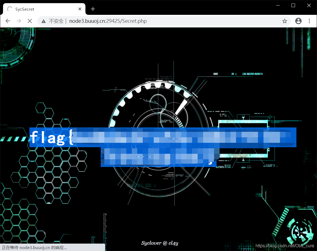Go back to the previous page
Image resolution: width=317 pixels, height=251 pixels.
[x=8, y=21]
